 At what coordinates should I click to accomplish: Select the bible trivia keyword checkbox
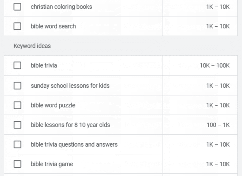tap(17, 66)
